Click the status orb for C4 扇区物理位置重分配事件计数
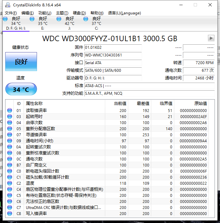This screenshot has width=220, height=223. [10, 189]
